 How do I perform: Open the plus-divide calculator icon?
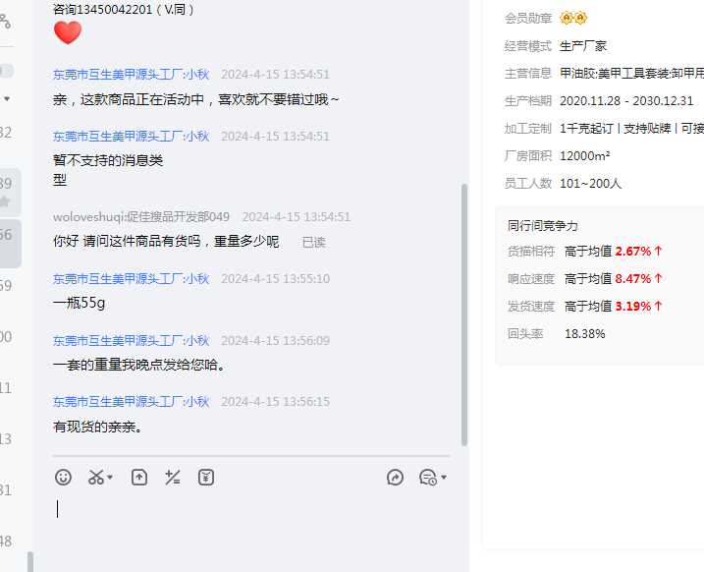(x=173, y=478)
